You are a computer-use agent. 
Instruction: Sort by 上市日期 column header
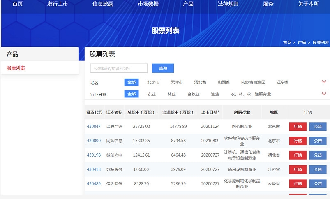(210, 112)
